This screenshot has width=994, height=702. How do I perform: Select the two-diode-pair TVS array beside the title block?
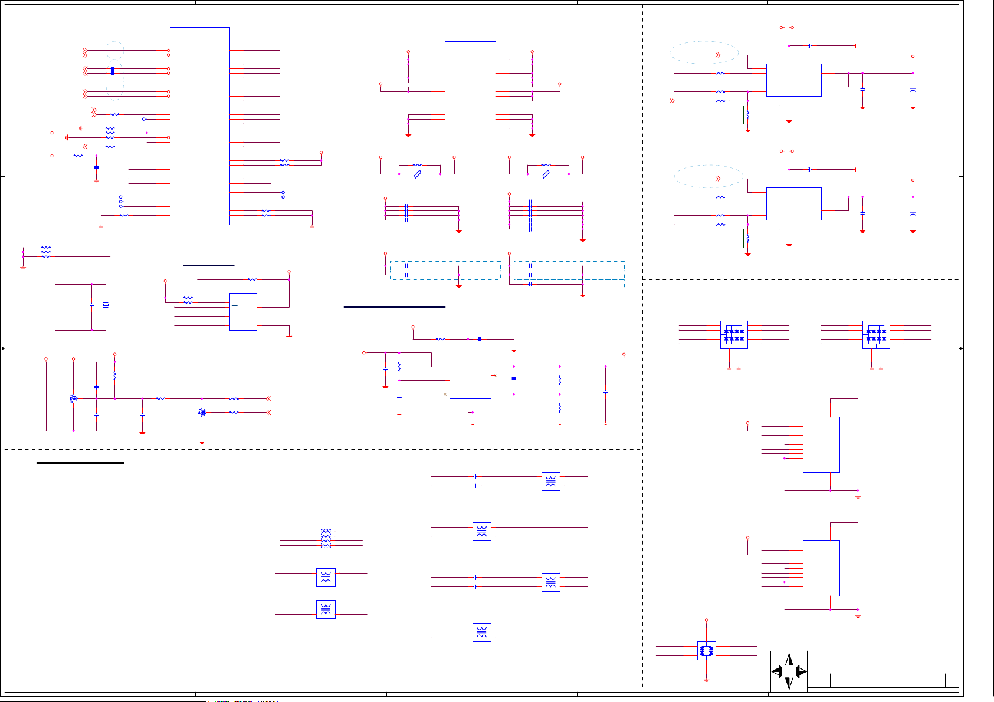tap(706, 651)
